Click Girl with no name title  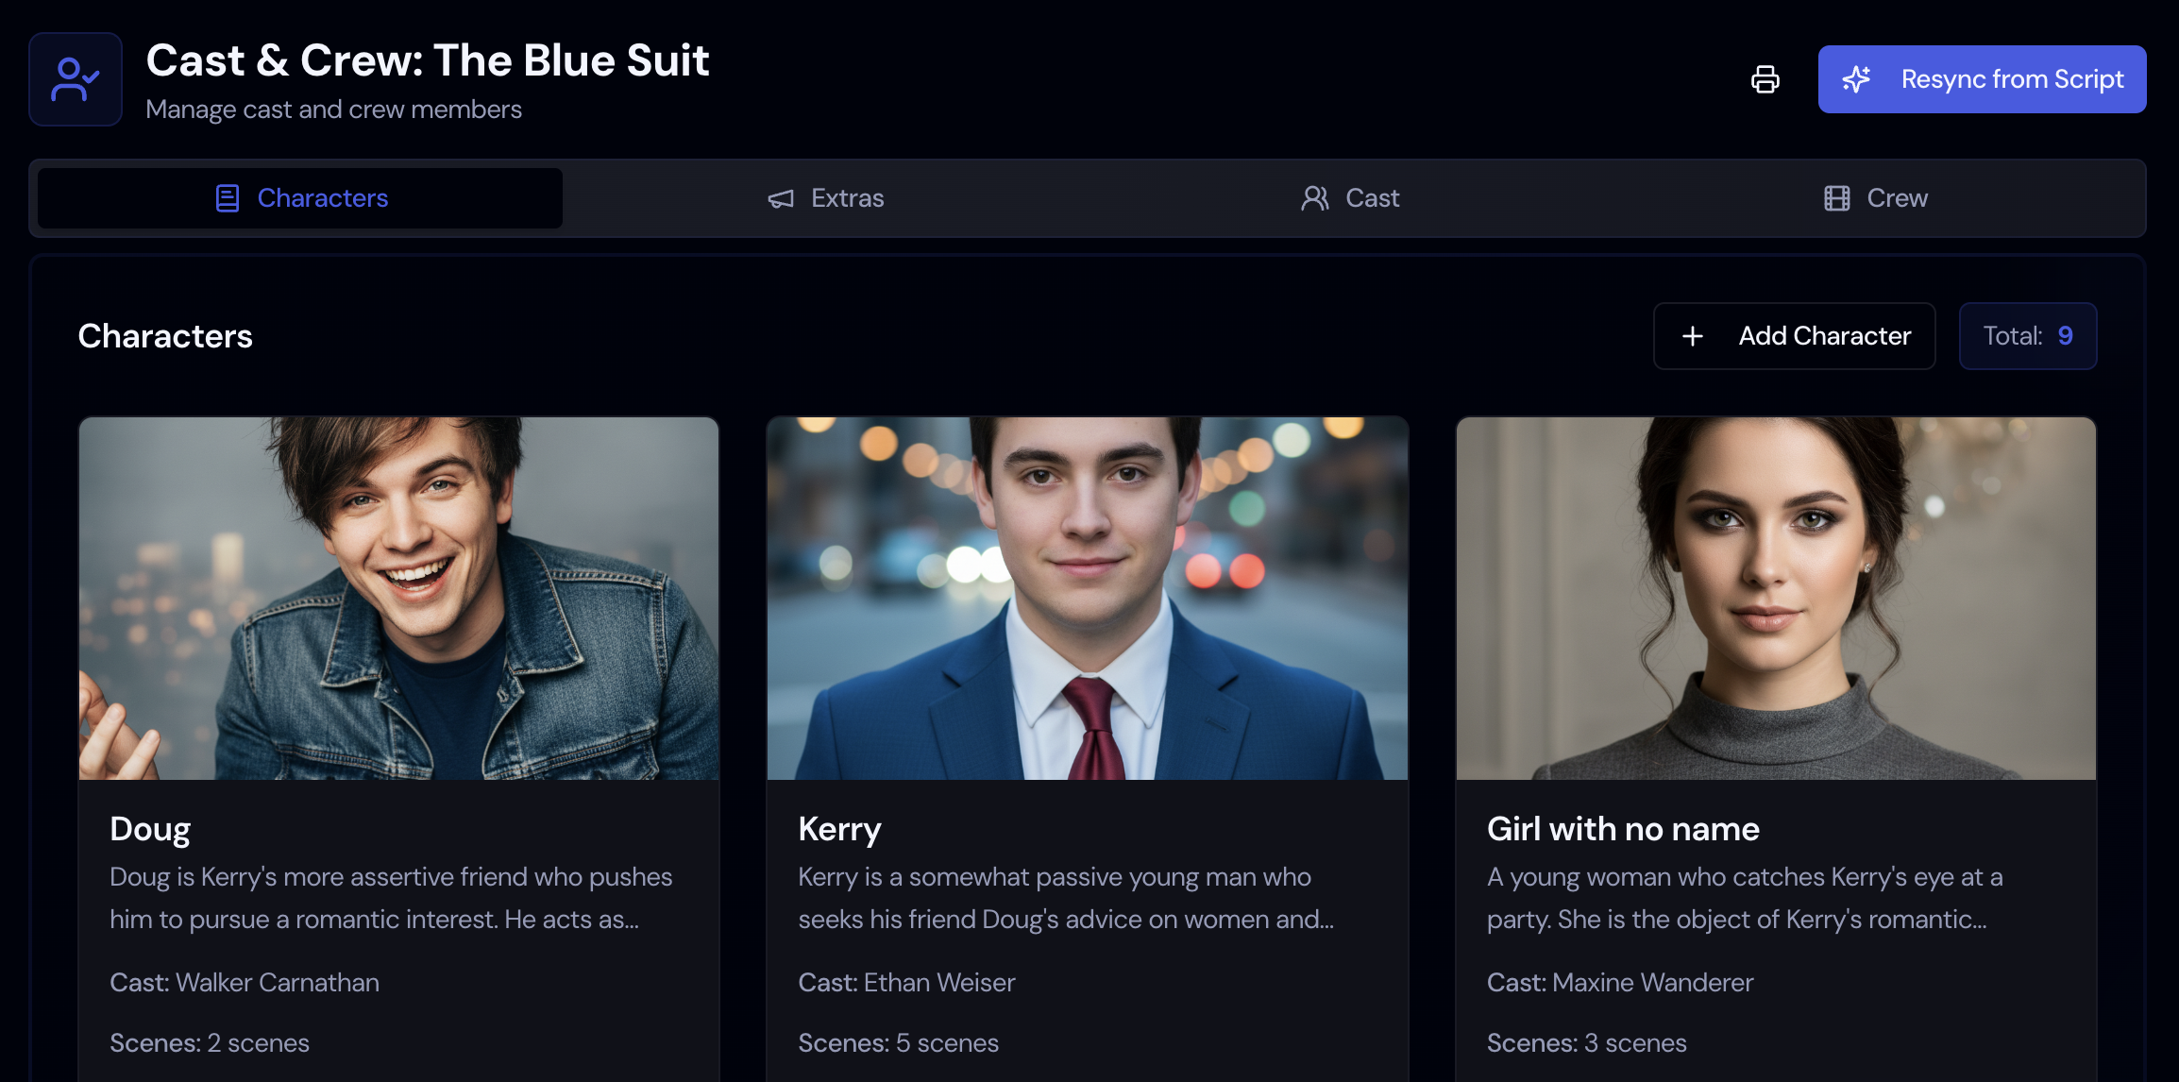[1623, 829]
